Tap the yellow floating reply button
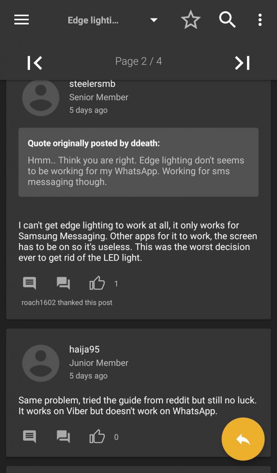This screenshot has width=277, height=473. [x=243, y=439]
